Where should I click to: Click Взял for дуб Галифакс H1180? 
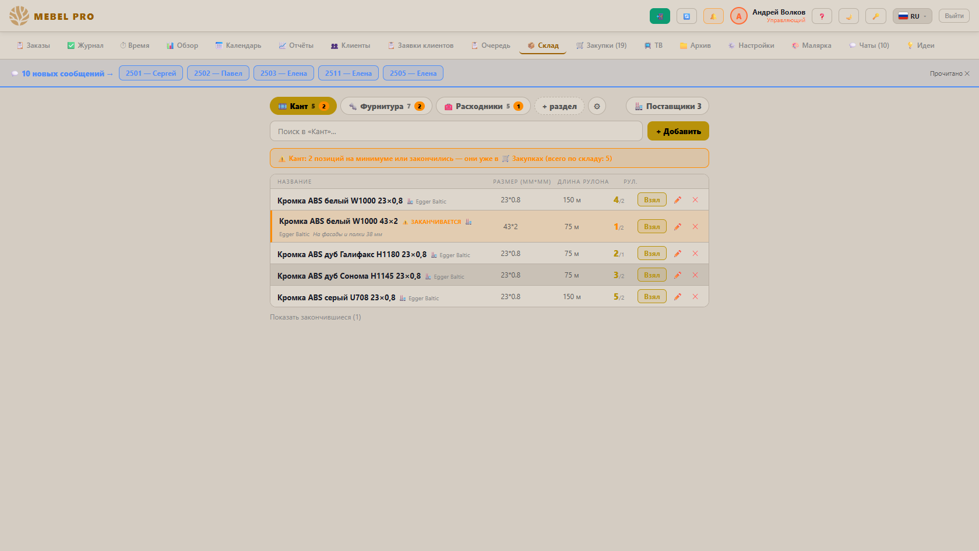click(652, 254)
